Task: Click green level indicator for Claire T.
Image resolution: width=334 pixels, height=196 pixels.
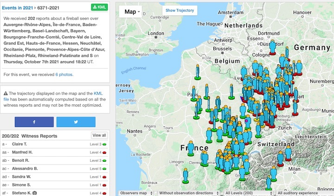Action: pyautogui.click(x=104, y=144)
